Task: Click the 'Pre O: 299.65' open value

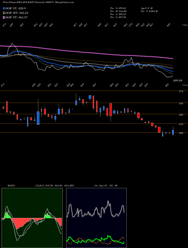Action: click(x=118, y=8)
